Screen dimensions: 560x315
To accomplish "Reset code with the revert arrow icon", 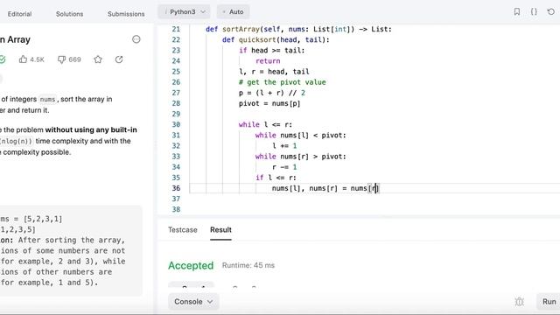I will pyautogui.click(x=550, y=11).
